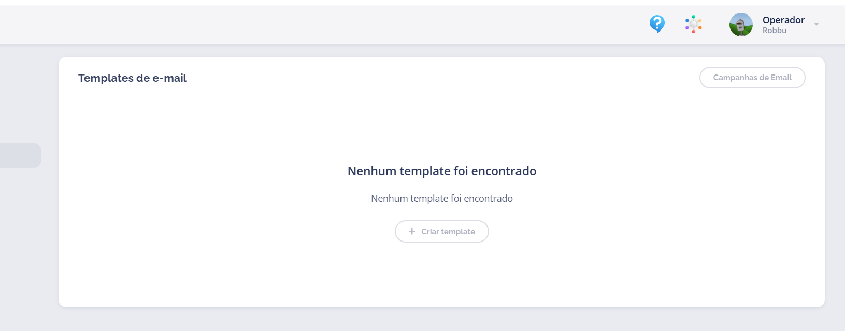Click the "Operador" user name text
Screen dimensions: 845x331
pyautogui.click(x=783, y=20)
